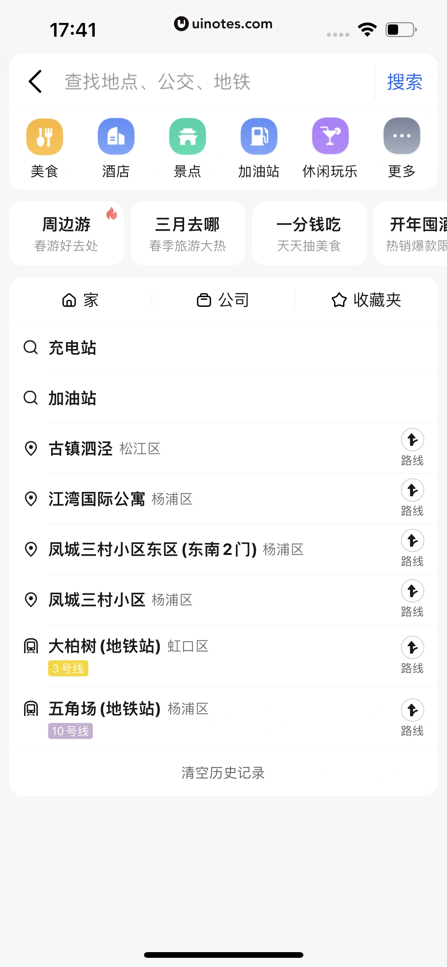Open the 加油站 gas station category icon
447x967 pixels.
[259, 137]
